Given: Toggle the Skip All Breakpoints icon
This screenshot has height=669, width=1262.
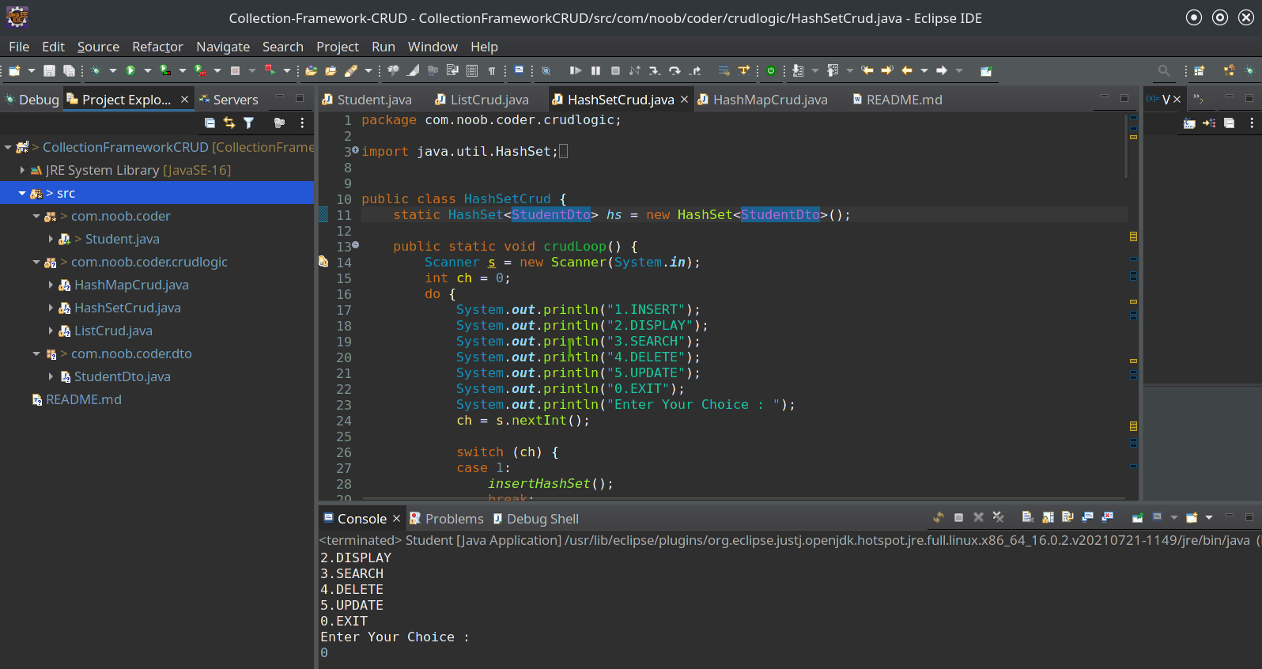Looking at the screenshot, I should point(546,71).
